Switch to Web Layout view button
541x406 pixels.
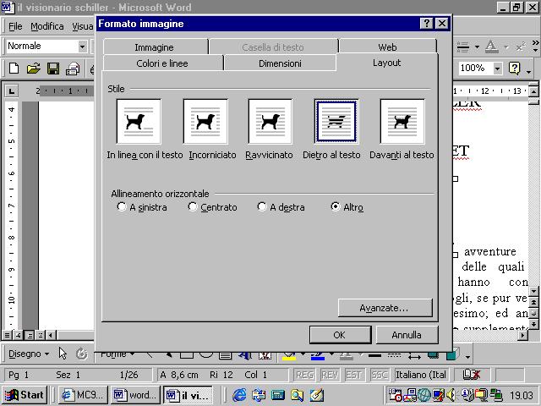tap(19, 335)
